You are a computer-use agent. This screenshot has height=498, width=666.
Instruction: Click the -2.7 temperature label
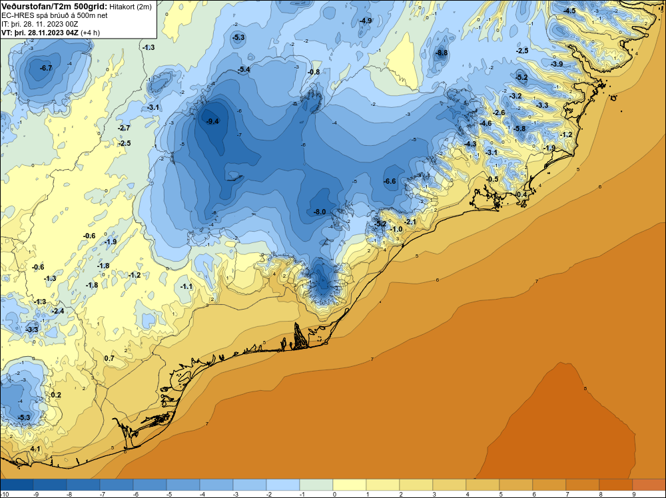124,128
